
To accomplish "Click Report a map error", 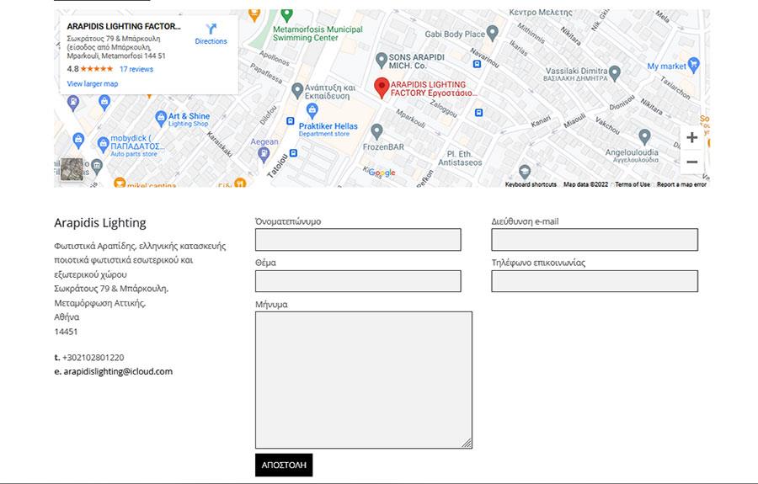I will [x=681, y=184].
